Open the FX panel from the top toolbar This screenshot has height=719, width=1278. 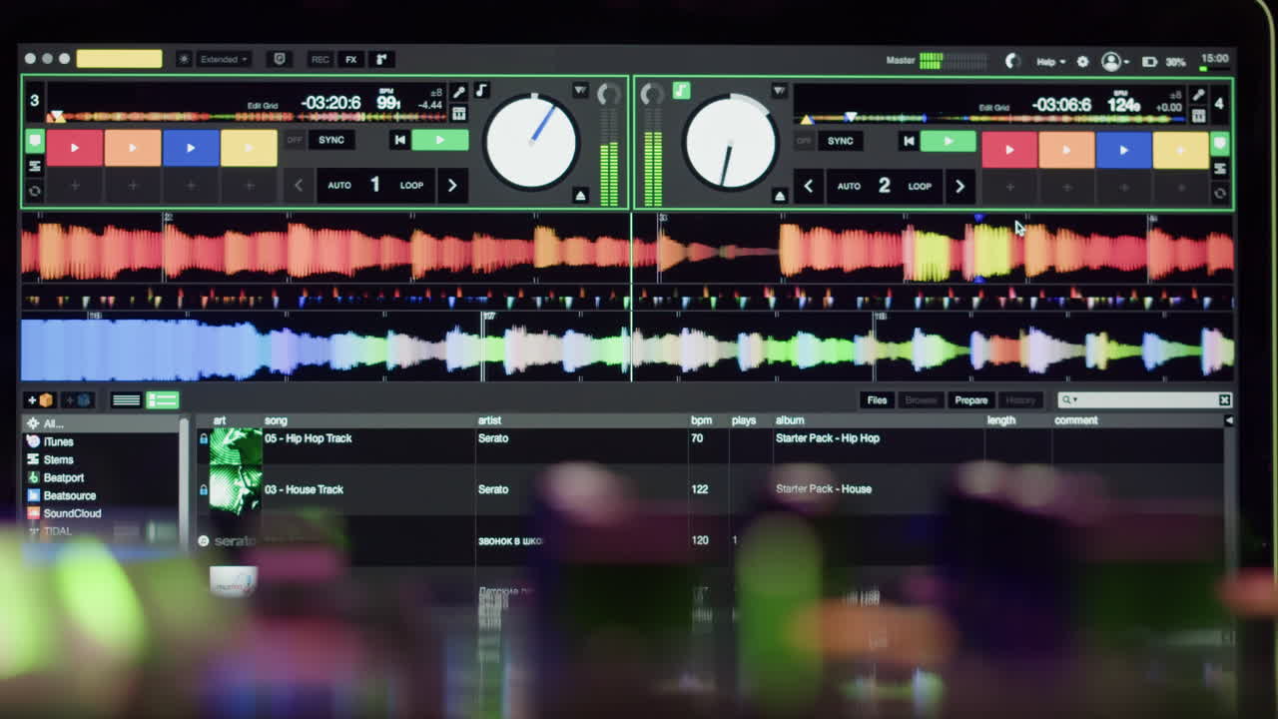[x=350, y=59]
